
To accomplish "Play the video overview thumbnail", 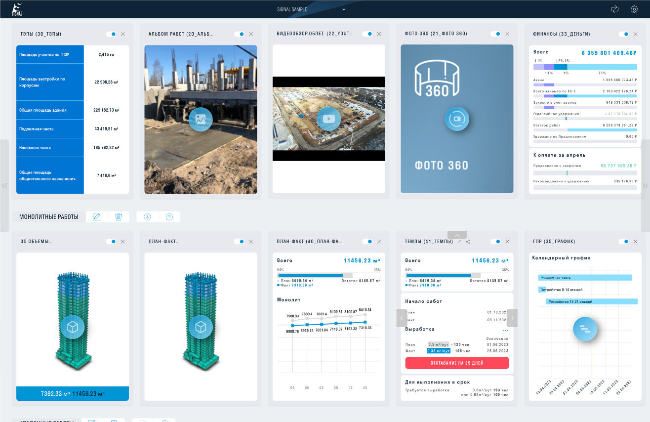I will point(328,119).
